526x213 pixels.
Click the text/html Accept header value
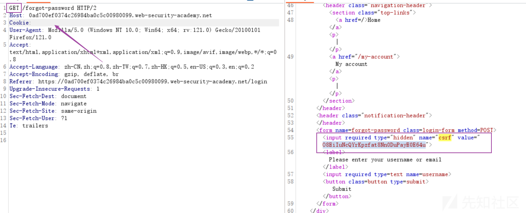(143, 55)
